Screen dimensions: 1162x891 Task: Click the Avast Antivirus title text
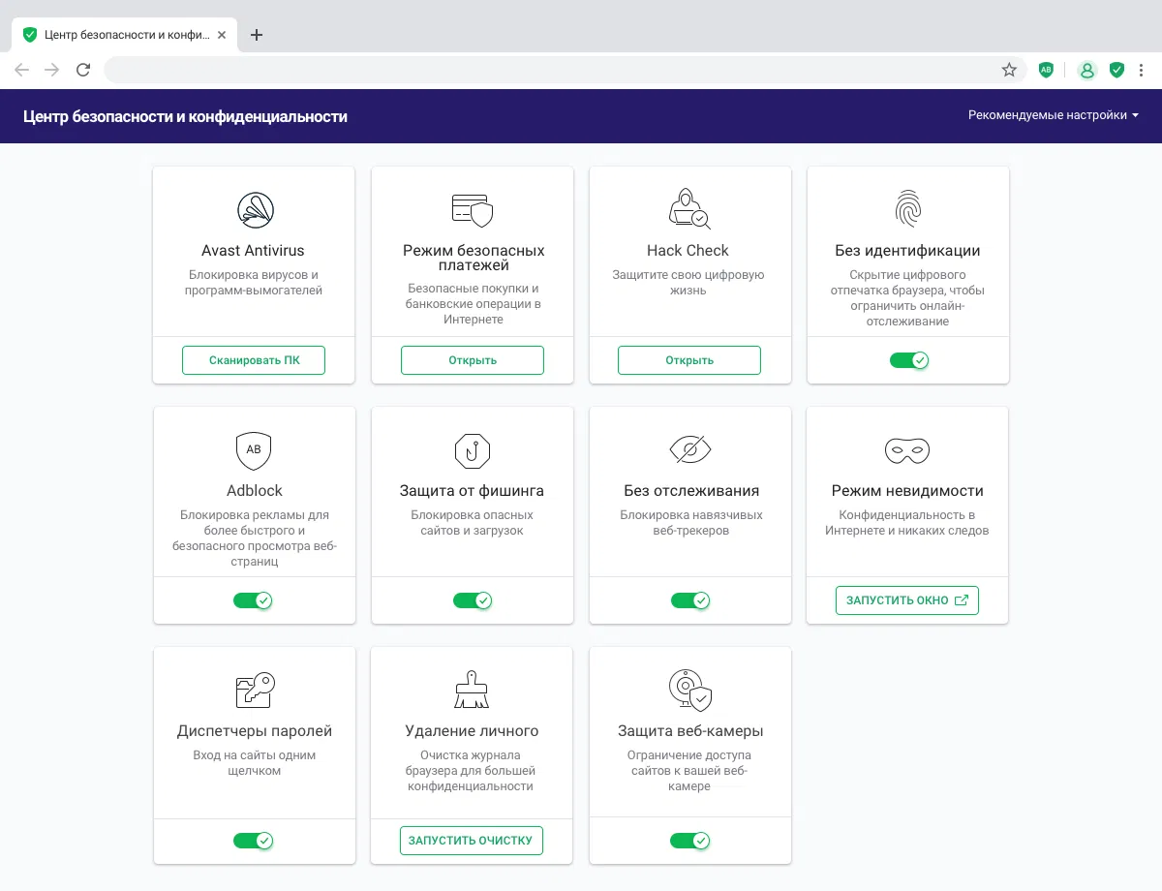254,251
